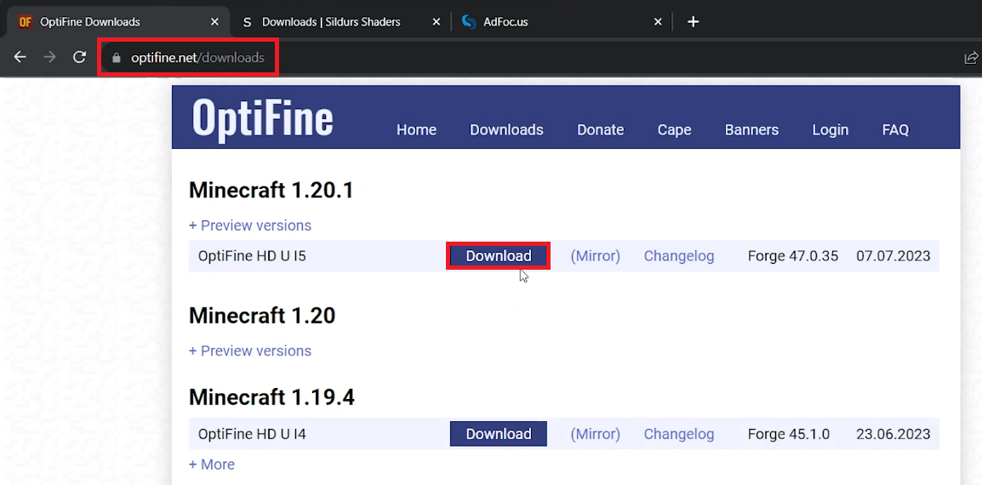The image size is (982, 485).
Task: Click the browser forward arrow
Action: tap(49, 57)
